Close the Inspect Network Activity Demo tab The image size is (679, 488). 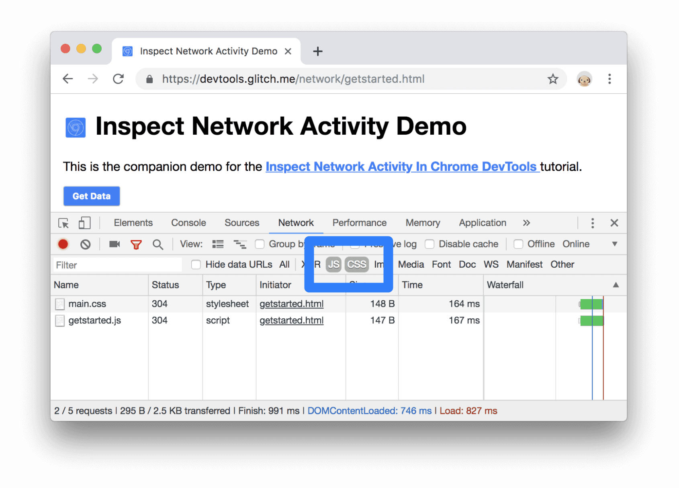[288, 51]
